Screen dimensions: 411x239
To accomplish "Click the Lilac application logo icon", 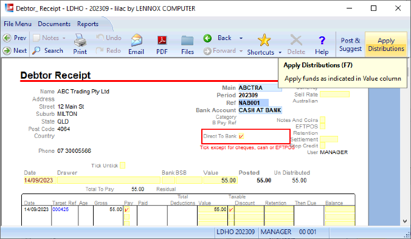I will (9, 8).
